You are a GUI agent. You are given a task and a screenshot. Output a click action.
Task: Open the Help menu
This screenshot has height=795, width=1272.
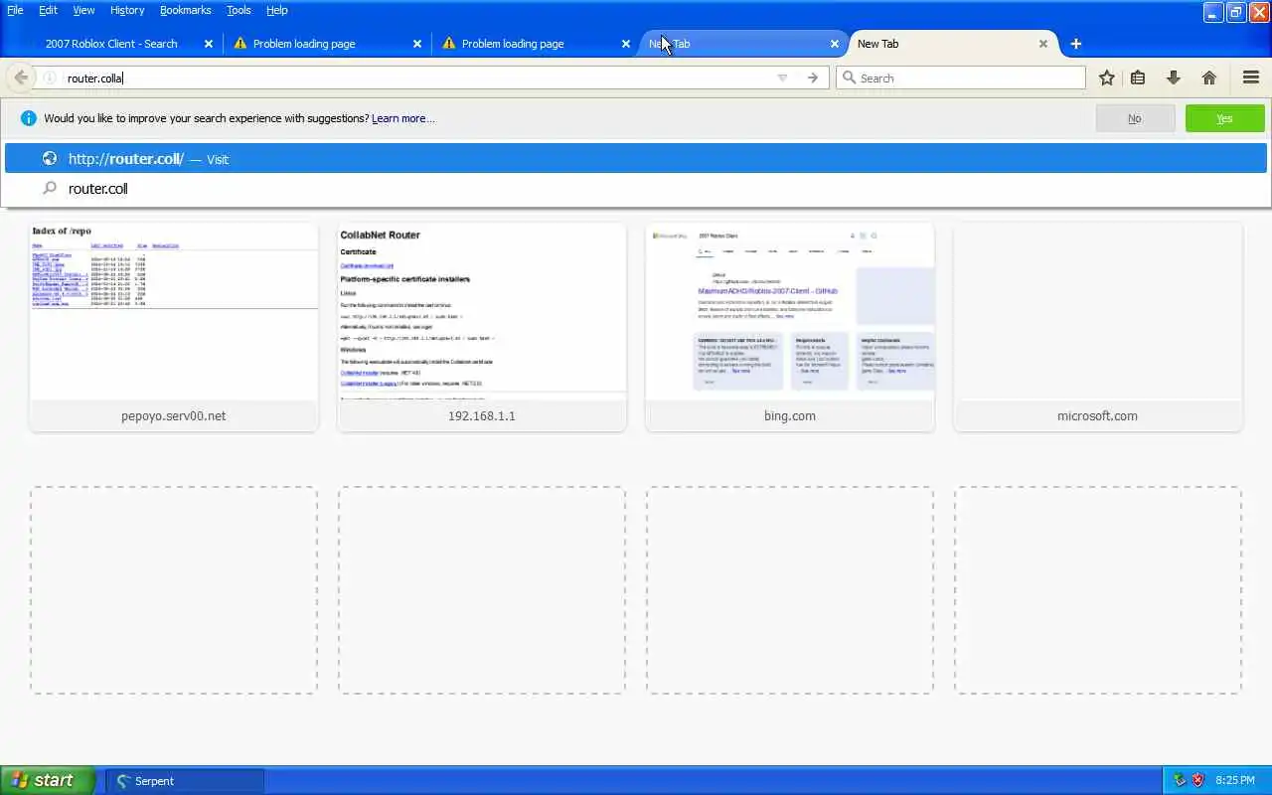277,10
